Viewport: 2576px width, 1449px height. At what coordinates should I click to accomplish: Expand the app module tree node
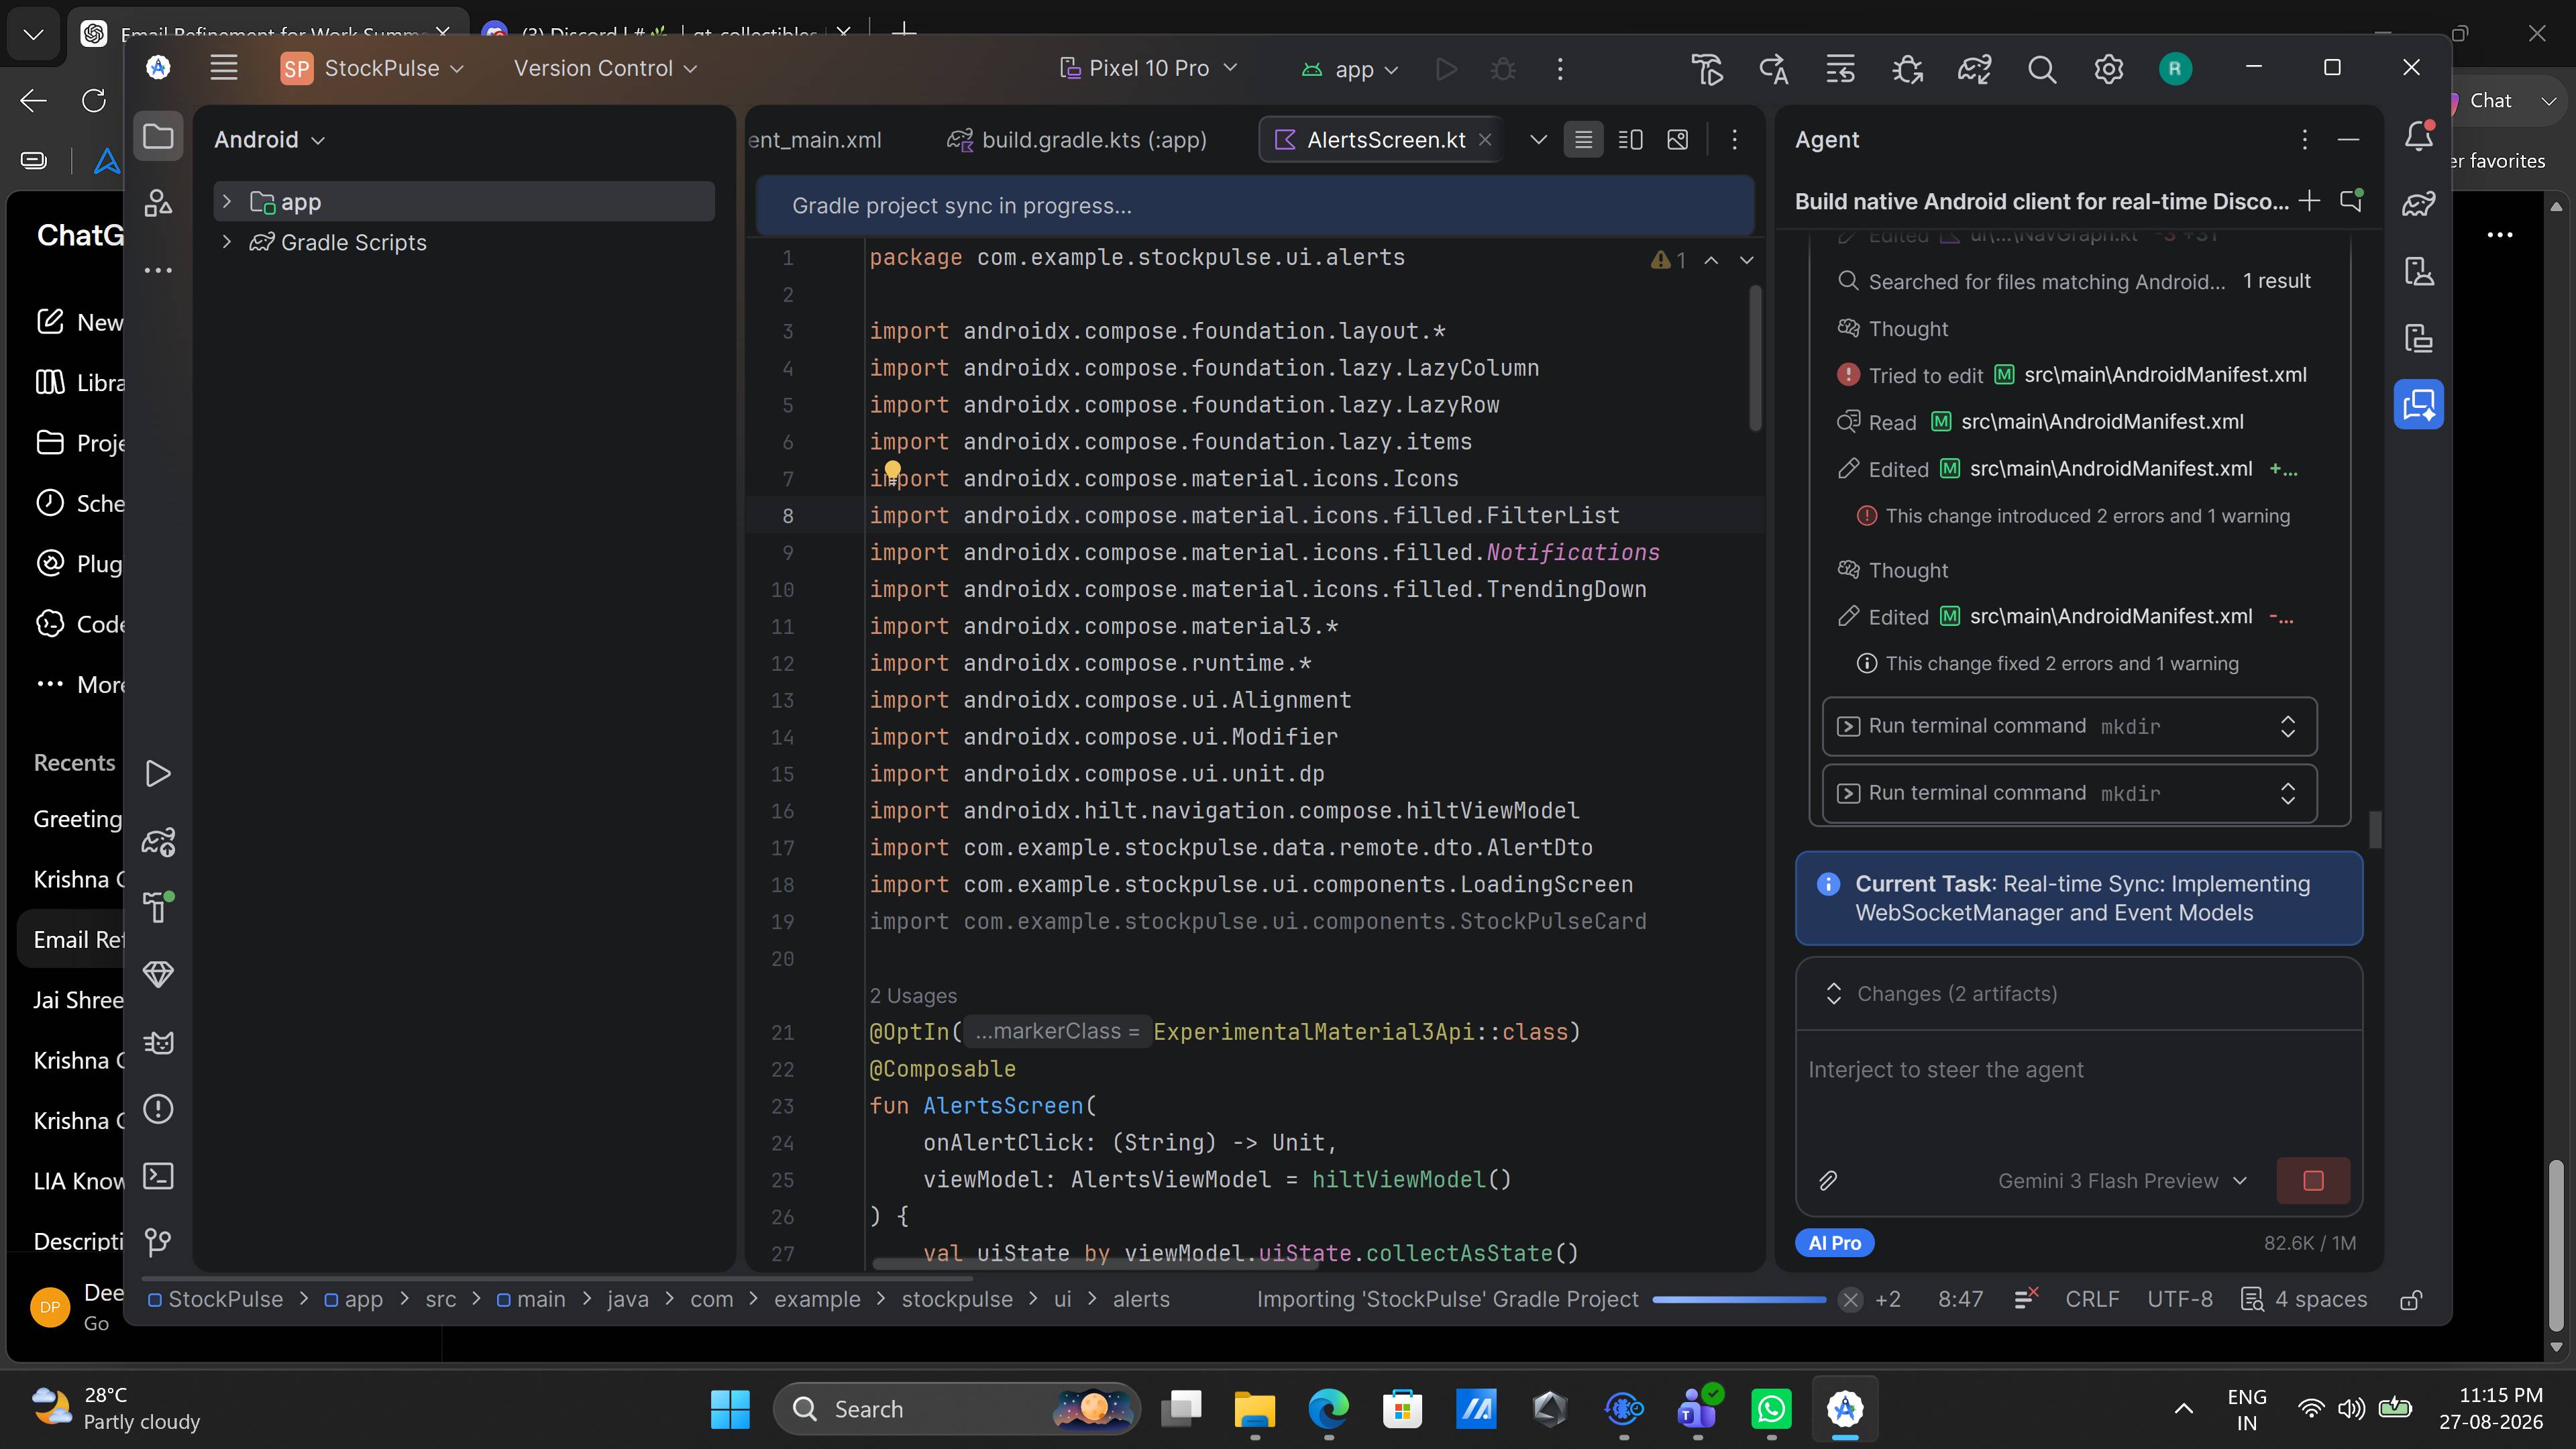(227, 202)
